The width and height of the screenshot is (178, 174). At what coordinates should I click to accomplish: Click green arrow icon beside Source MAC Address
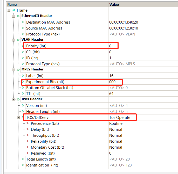(x=23, y=28)
